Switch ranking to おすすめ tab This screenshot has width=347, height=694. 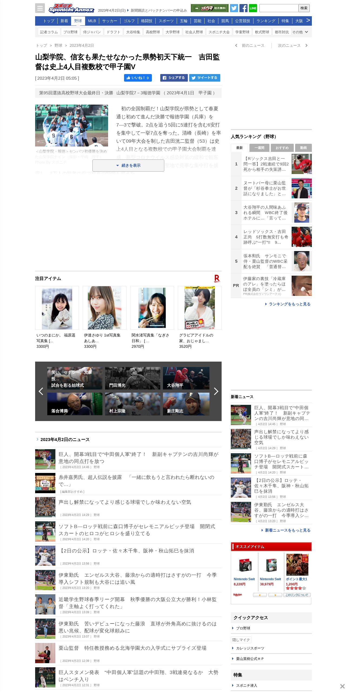(282, 148)
